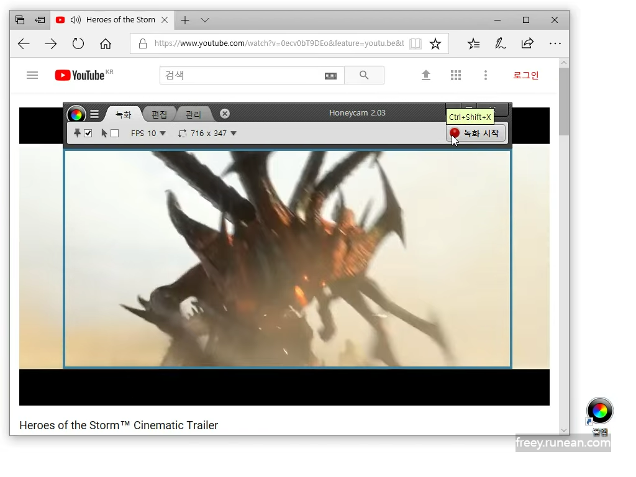Click the round X button beside 관리 tab

click(225, 114)
